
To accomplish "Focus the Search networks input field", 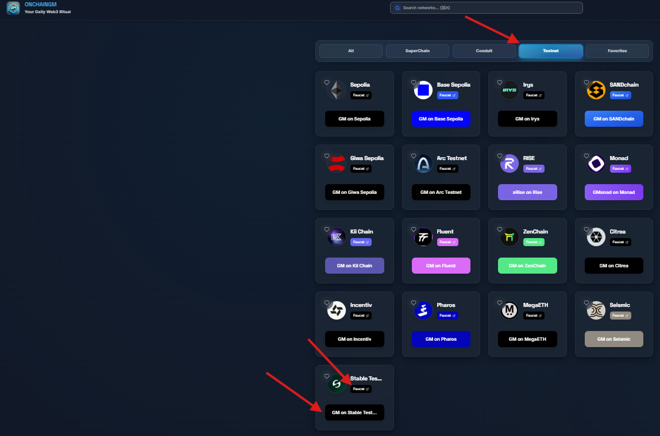I will pos(486,8).
